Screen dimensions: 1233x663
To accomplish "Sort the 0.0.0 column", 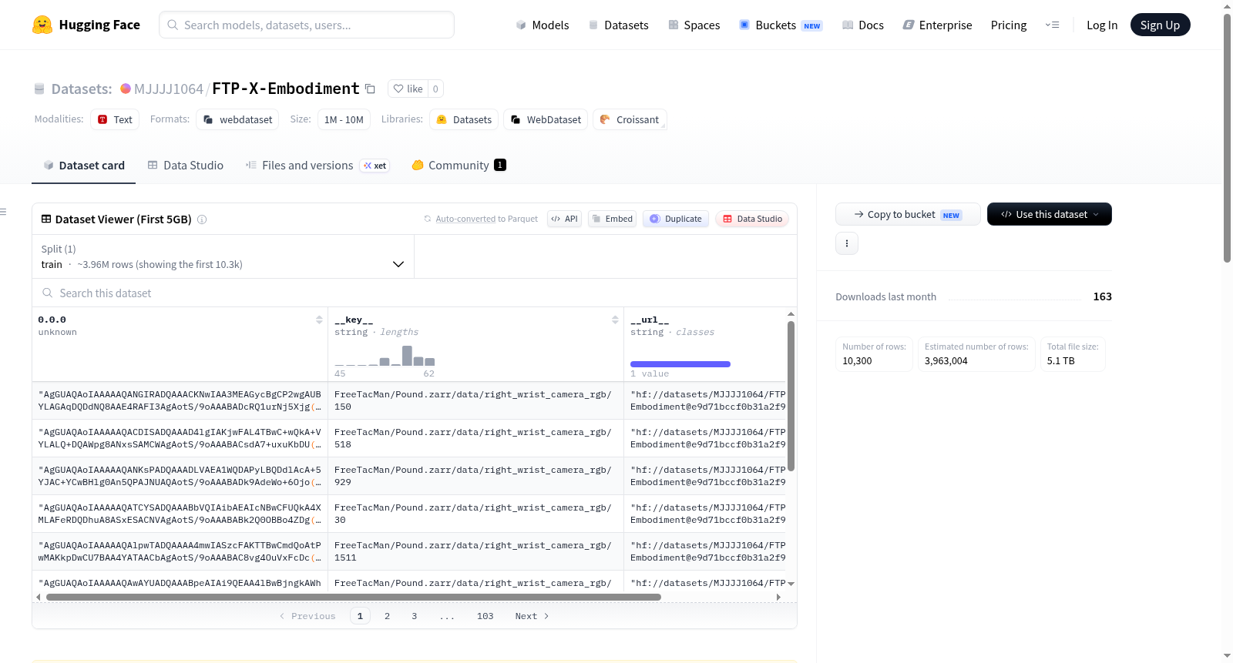I will point(319,320).
